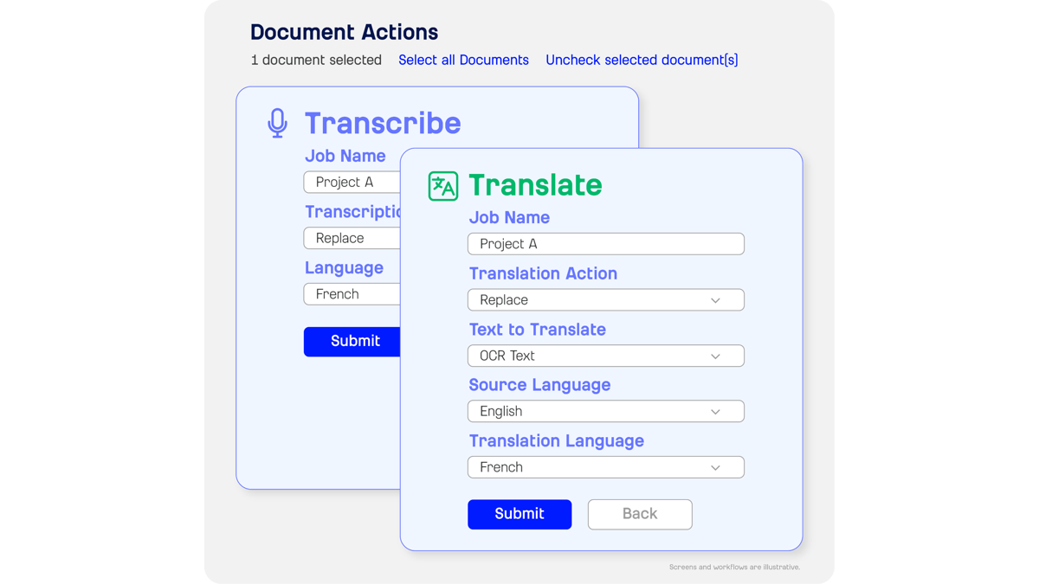Click the Translate panel title
1039x584 pixels.
(x=535, y=185)
